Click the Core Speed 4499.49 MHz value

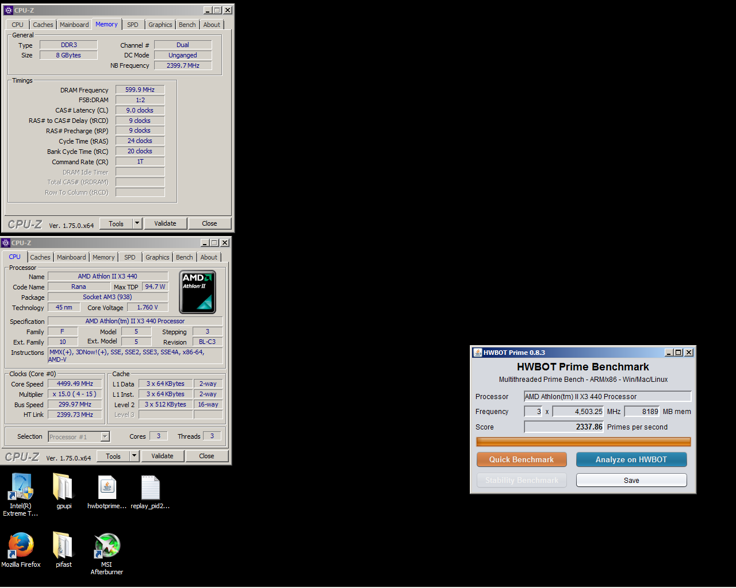coord(75,384)
